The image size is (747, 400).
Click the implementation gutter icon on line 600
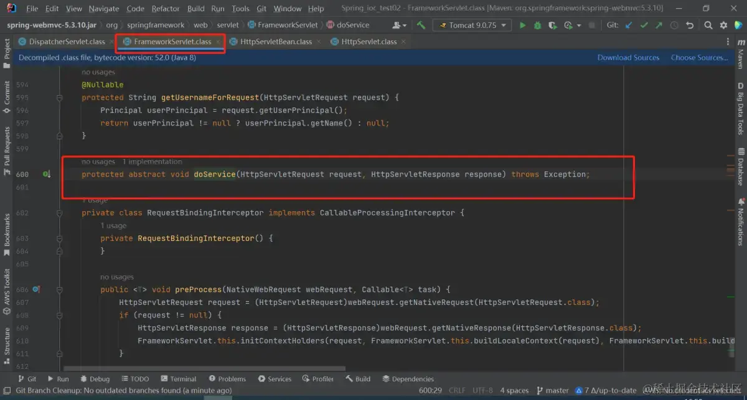(x=46, y=175)
